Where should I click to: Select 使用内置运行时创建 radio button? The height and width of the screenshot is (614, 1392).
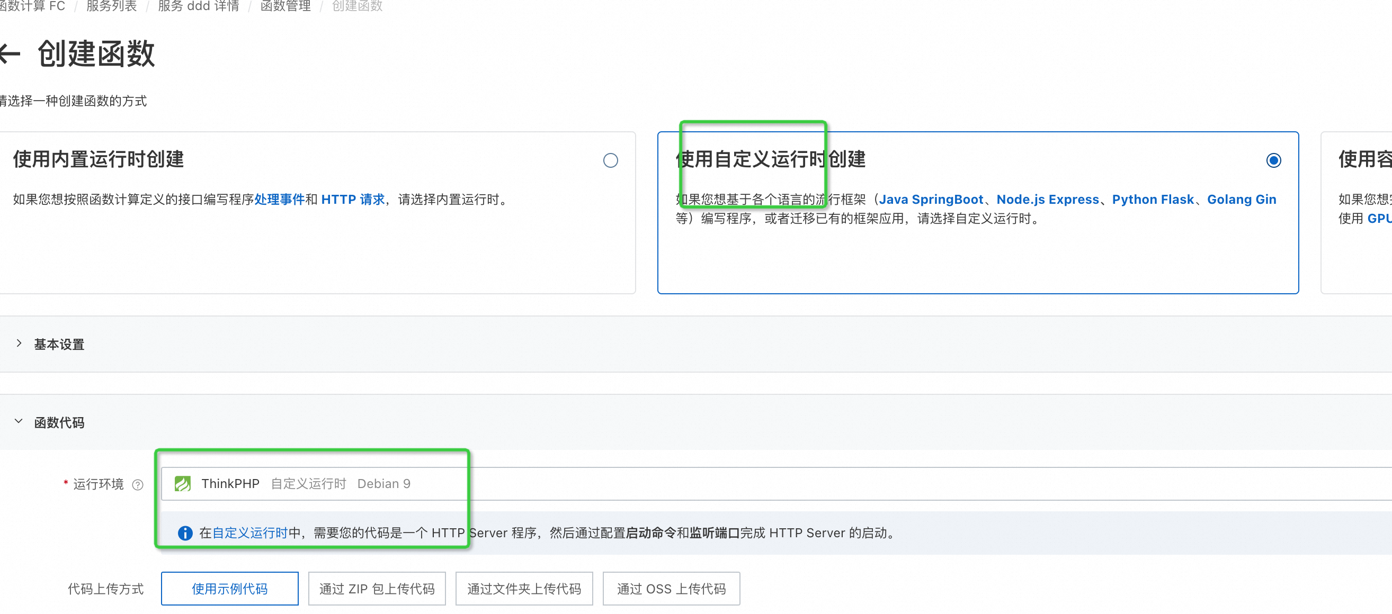click(610, 160)
